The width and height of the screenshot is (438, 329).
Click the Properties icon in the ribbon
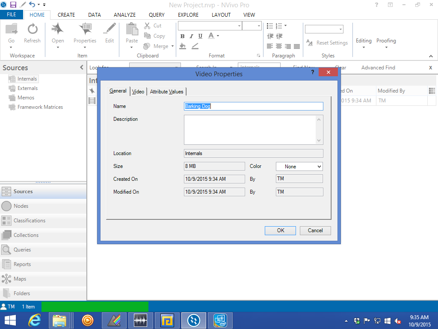(x=85, y=30)
